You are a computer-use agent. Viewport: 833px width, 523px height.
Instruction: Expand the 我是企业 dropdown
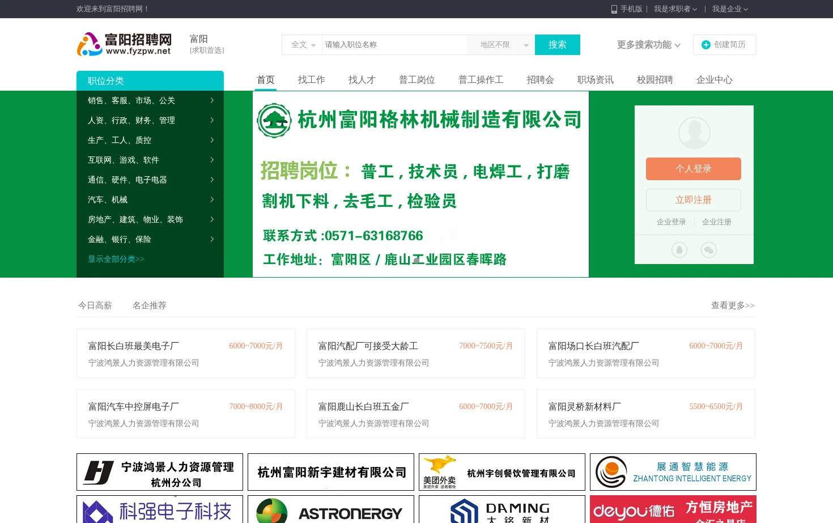coord(730,9)
